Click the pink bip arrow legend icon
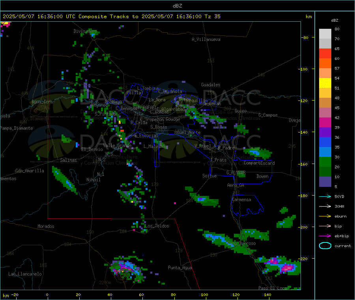The image size is (355, 300). pyautogui.click(x=325, y=226)
